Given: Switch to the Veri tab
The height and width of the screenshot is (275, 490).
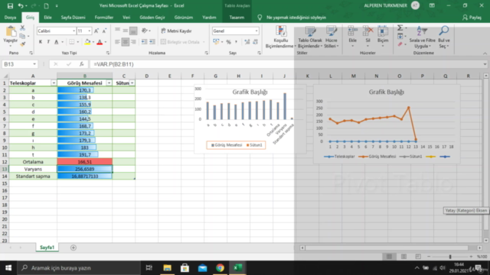Looking at the screenshot, I should coord(126,18).
